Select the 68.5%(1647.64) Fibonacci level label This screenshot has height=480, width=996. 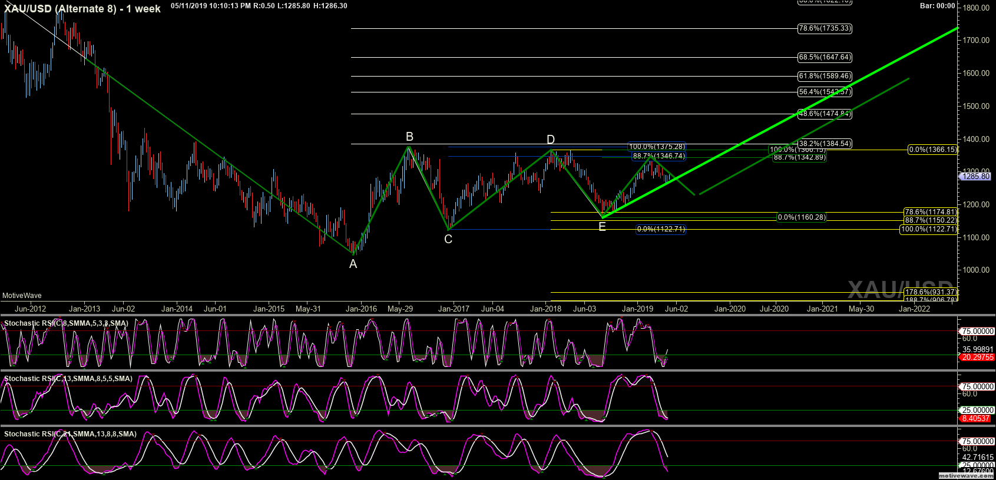pos(825,57)
